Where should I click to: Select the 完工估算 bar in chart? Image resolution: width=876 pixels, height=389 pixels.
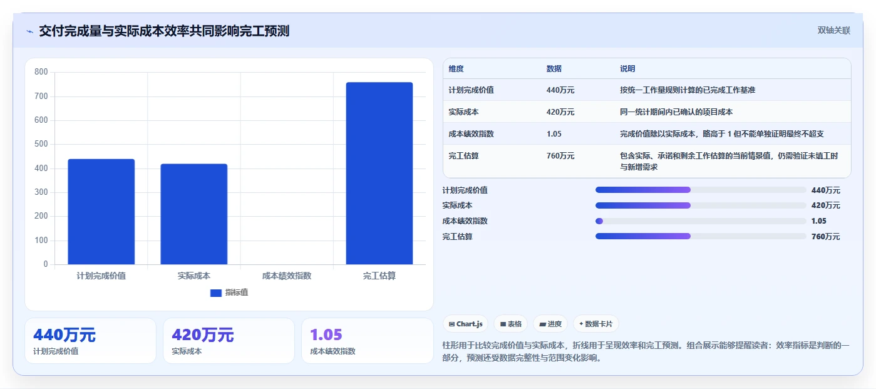pyautogui.click(x=379, y=174)
